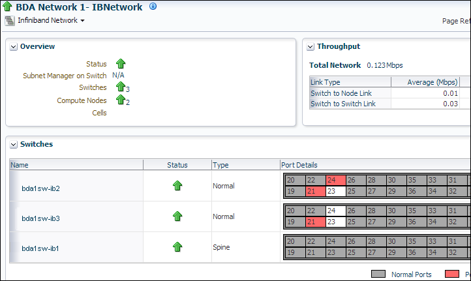Click the information icon beside IBNetwork title

[153, 7]
